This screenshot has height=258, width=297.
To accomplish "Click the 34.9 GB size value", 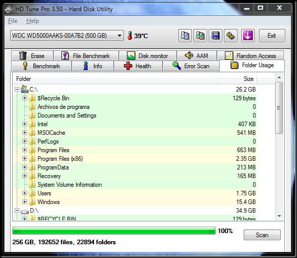I will click(x=246, y=210).
